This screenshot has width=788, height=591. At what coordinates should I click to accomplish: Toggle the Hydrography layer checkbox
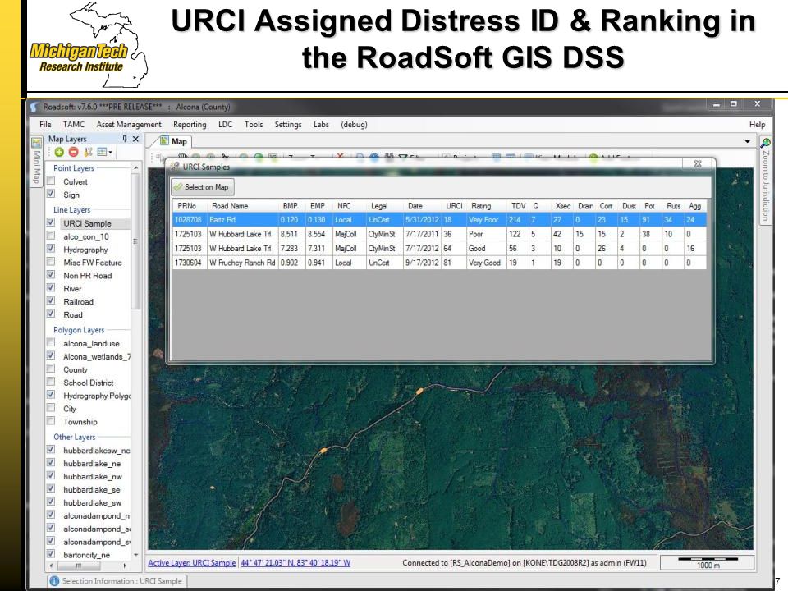51,249
